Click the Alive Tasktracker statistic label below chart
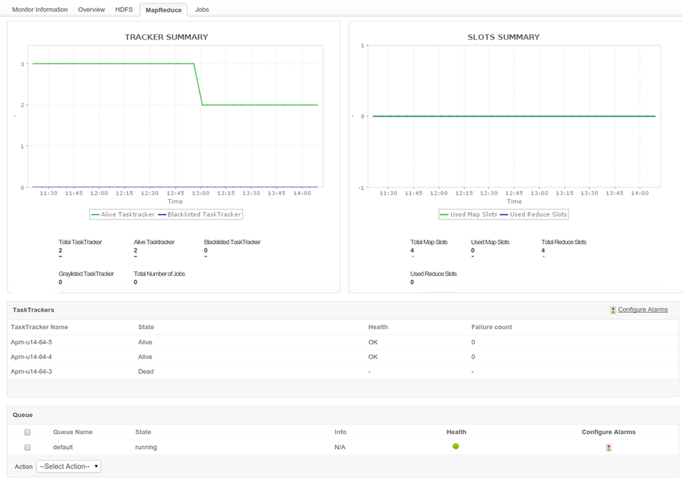Image resolution: width=683 pixels, height=483 pixels. click(154, 242)
